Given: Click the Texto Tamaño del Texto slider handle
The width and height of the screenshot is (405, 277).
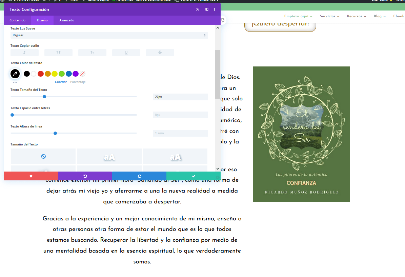Looking at the screenshot, I should coord(44,97).
